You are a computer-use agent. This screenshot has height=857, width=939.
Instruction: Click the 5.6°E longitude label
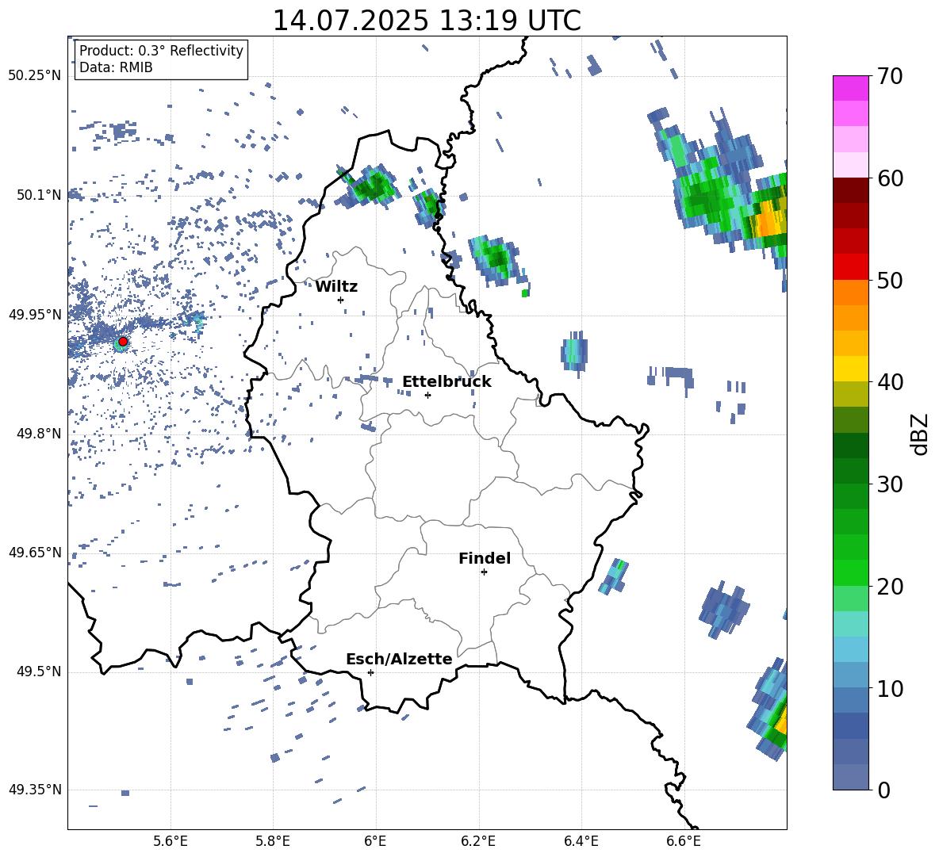pos(171,841)
